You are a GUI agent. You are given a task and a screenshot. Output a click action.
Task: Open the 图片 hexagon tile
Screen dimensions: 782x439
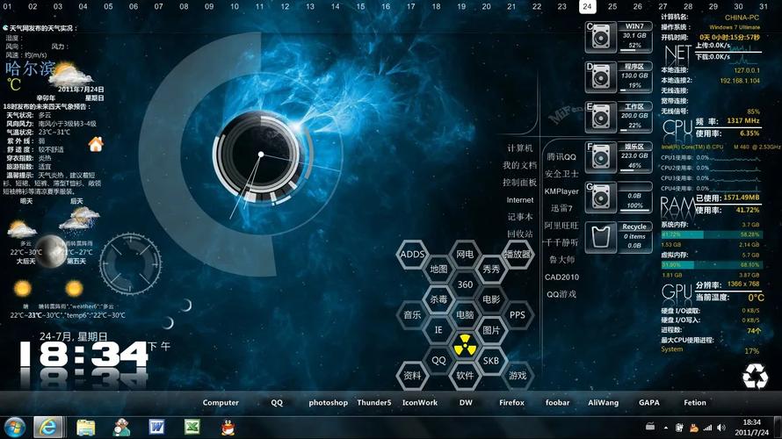tap(491, 330)
